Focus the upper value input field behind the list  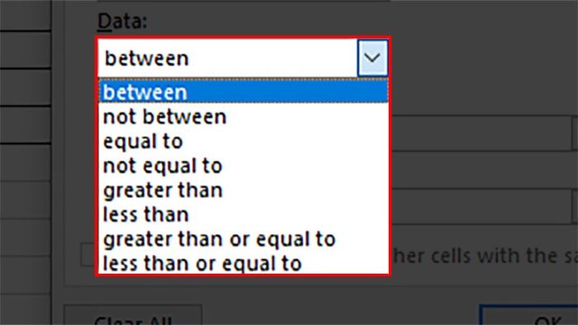pyautogui.click(x=481, y=133)
